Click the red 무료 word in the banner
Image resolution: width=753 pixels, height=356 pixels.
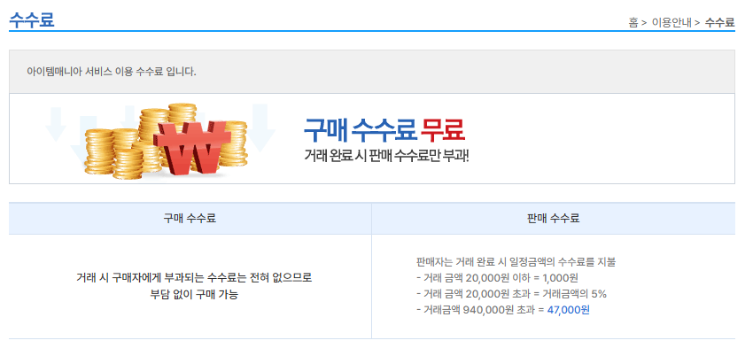pos(443,129)
